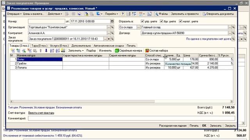Select the Лопата nomenclature cell

point(39,68)
